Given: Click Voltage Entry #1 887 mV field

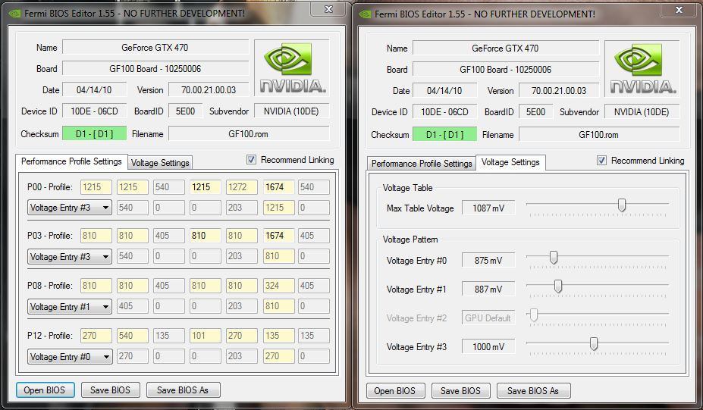Looking at the screenshot, I should [488, 290].
